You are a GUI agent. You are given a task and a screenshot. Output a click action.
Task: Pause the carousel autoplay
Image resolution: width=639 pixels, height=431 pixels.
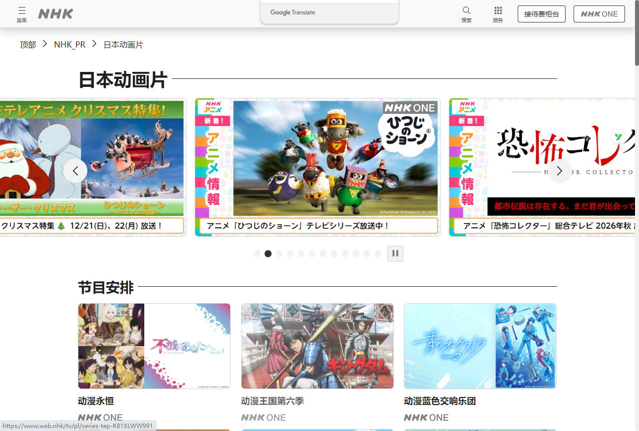coord(395,253)
